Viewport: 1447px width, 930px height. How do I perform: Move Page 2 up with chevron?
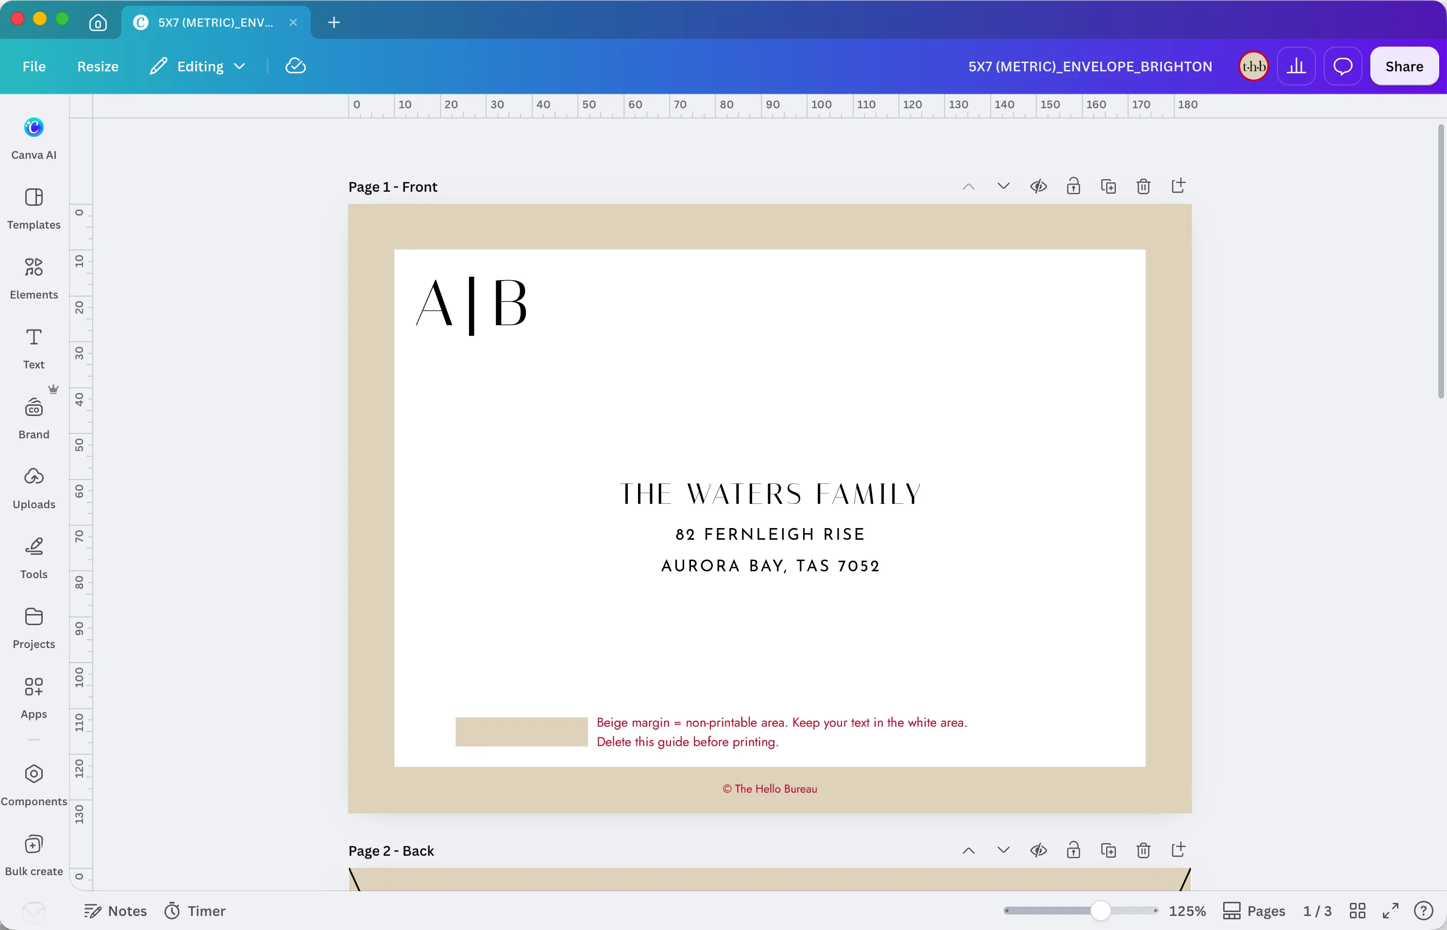pyautogui.click(x=968, y=850)
